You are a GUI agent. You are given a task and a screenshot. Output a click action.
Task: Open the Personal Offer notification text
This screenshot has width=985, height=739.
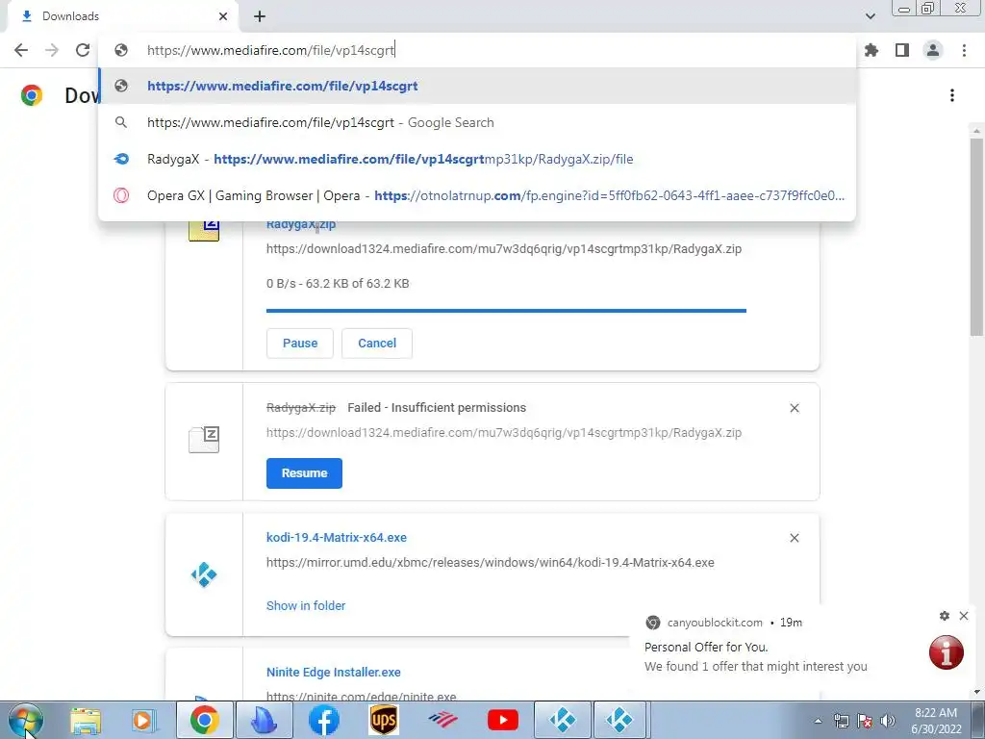tap(756, 656)
